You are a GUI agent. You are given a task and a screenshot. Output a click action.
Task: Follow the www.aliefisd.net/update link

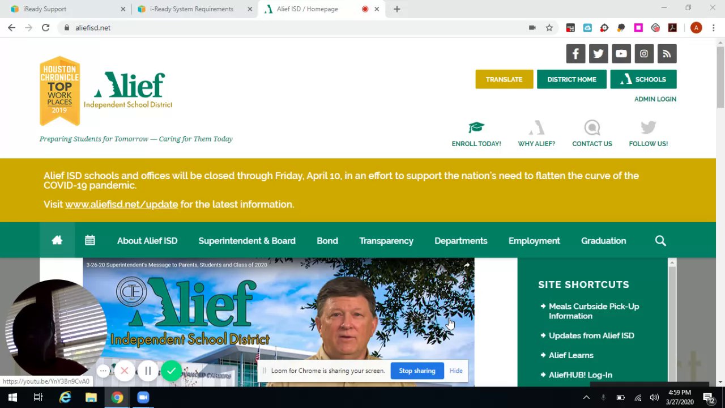(x=121, y=205)
